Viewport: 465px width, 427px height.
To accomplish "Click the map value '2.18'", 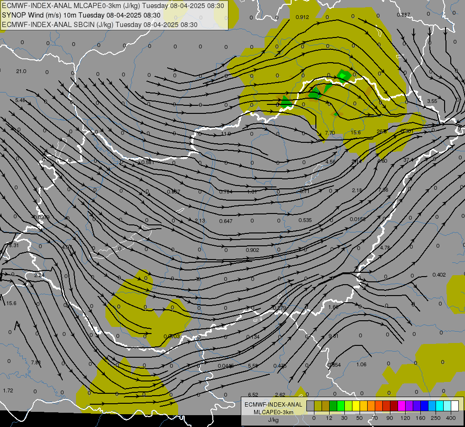I will coord(357,190).
